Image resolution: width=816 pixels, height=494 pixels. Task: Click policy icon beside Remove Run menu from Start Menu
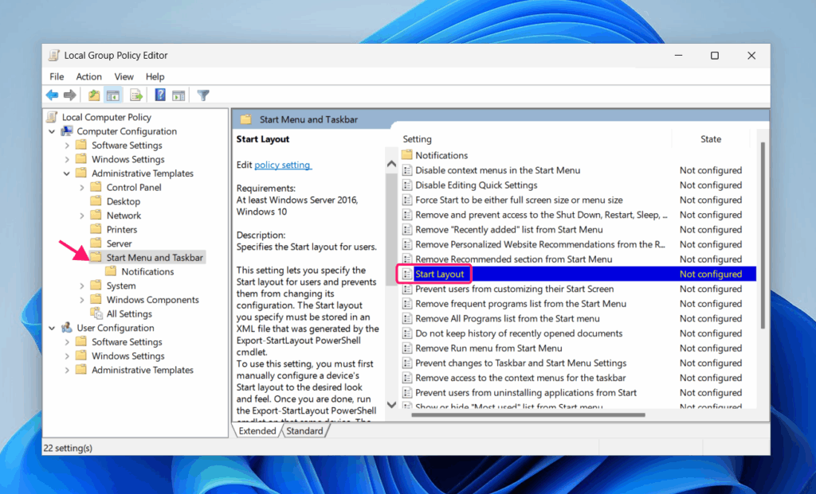click(x=407, y=348)
